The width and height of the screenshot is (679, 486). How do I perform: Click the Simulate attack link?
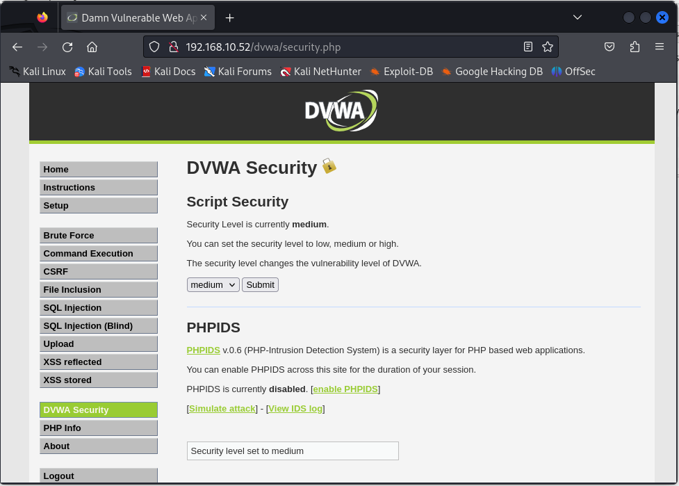(x=222, y=409)
